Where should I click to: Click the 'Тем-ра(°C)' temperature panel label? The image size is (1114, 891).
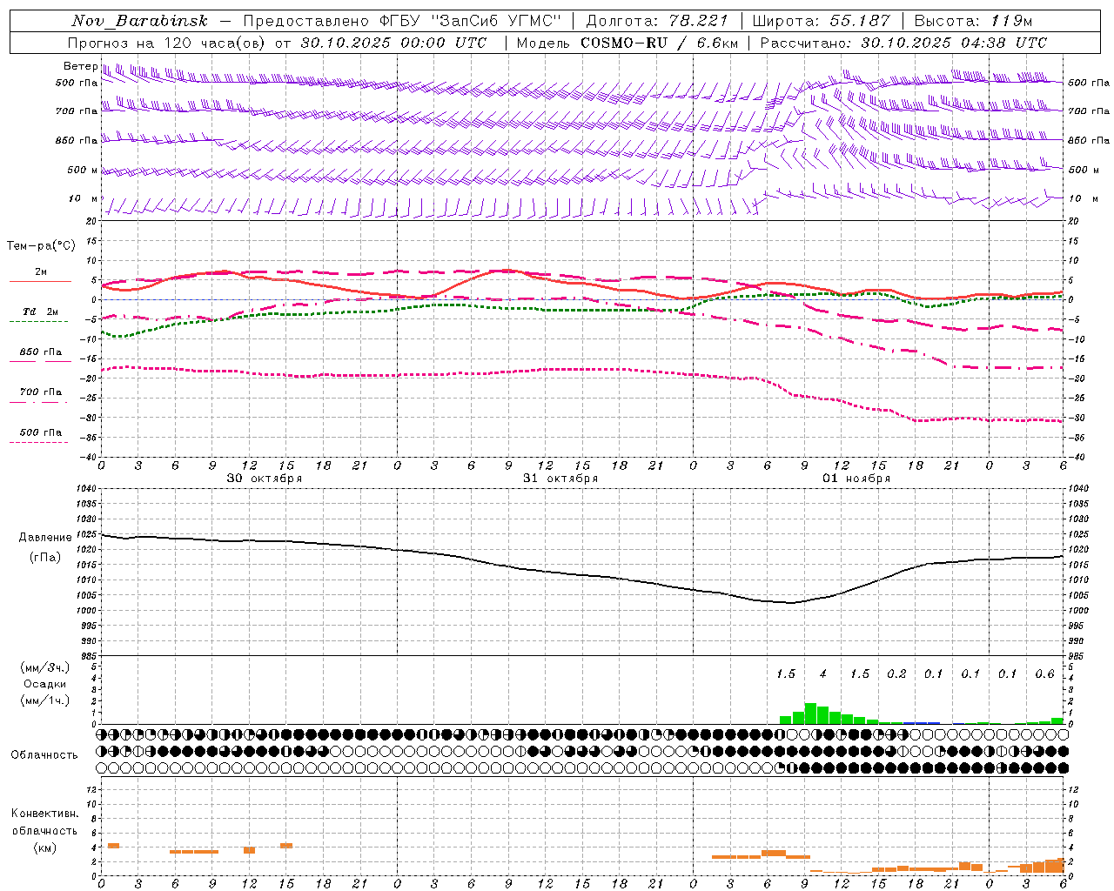coord(41,246)
